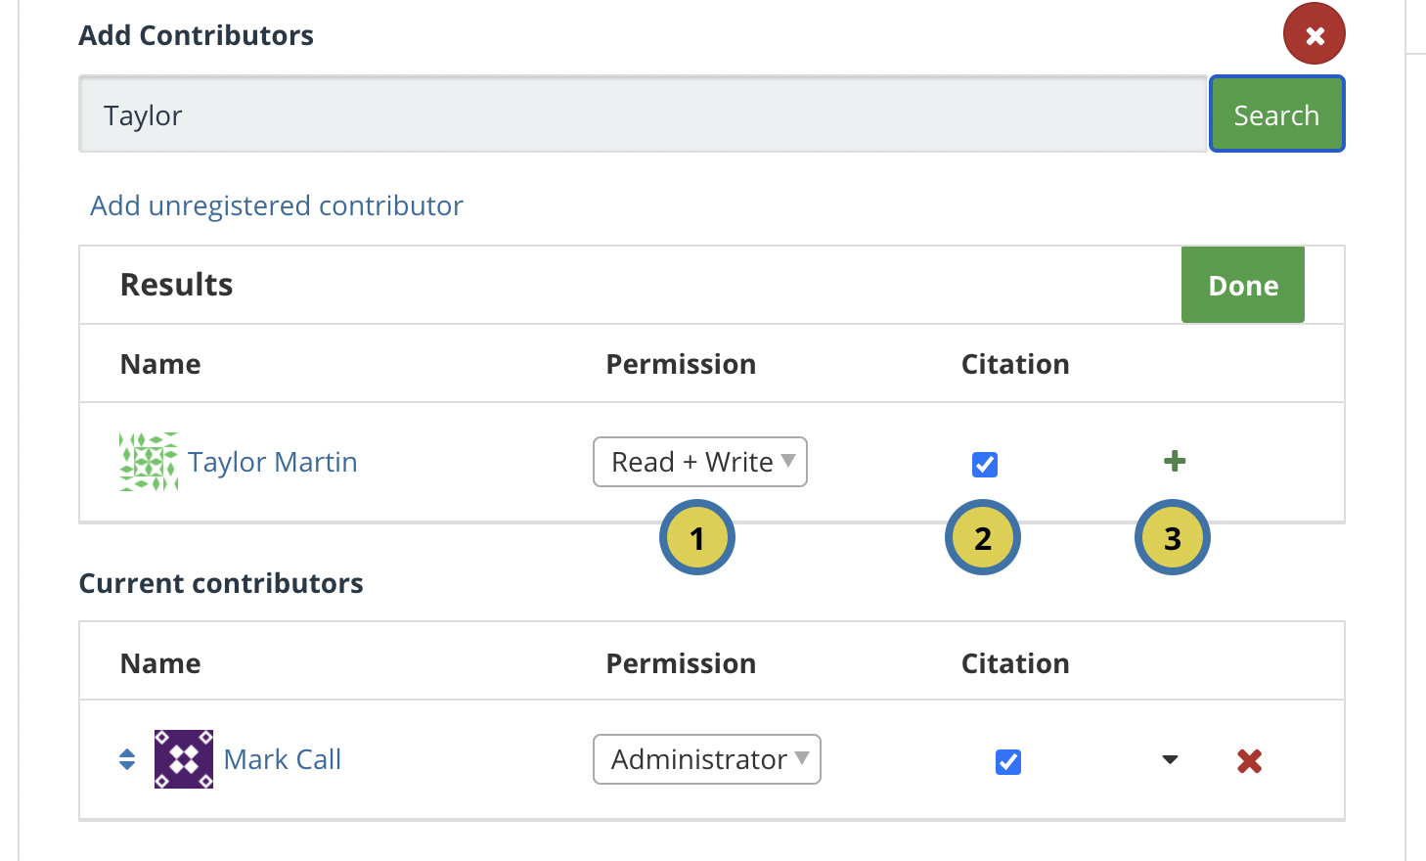Click the yellow callout marker number 3

coord(1173,537)
